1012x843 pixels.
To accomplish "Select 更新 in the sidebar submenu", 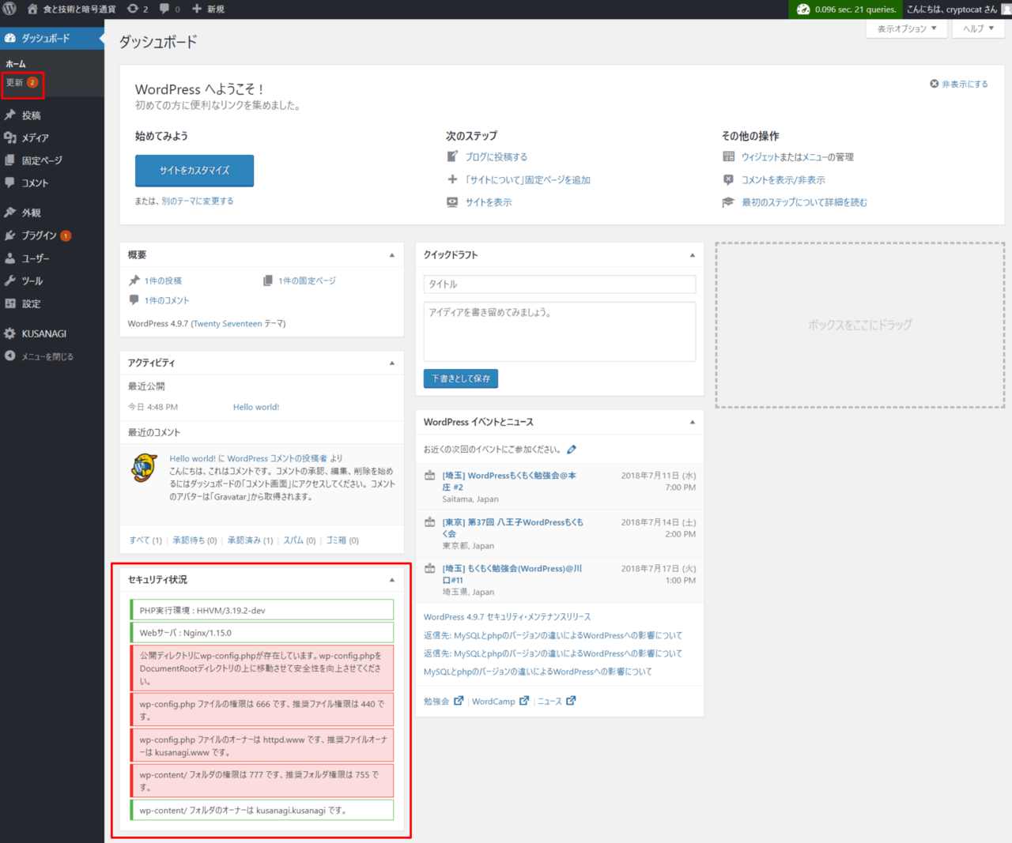I will (x=15, y=83).
